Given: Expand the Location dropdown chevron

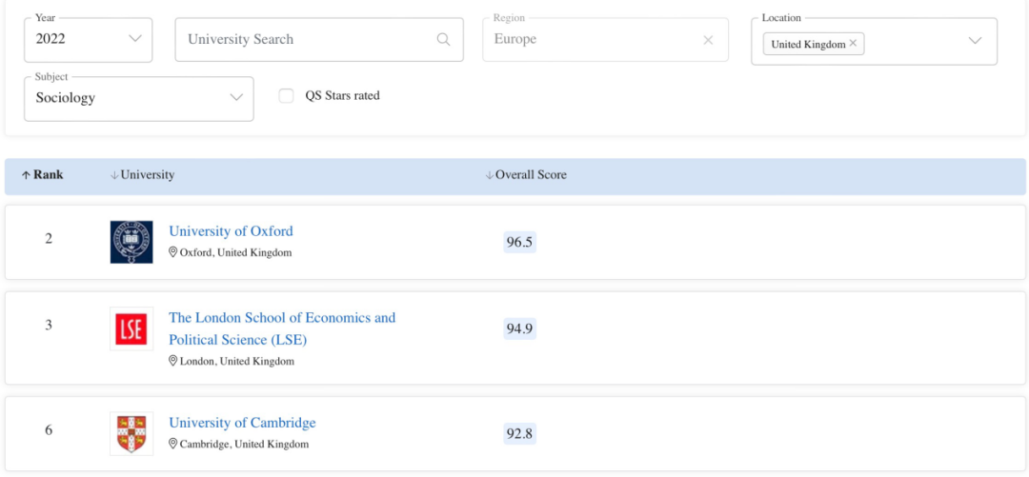Looking at the screenshot, I should [976, 41].
